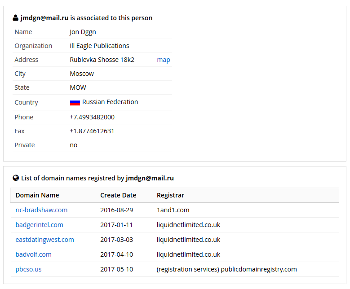Click the person icon beside jmdgn@mail.ru
This screenshot has height=289, width=350.
tap(15, 18)
